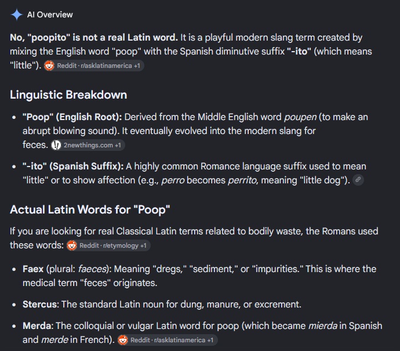Viewport: 400px width, 351px height.
Task: Open the 2newthings.com source citation
Action: tap(88, 145)
